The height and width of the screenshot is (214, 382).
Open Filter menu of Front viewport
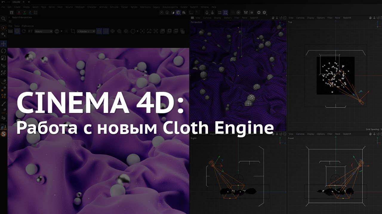click(x=330, y=134)
